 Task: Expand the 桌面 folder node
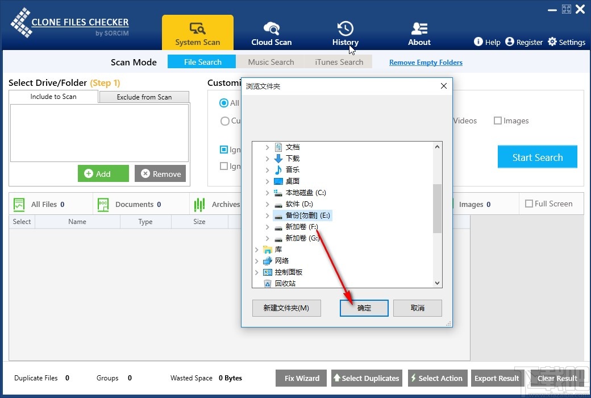(267, 181)
